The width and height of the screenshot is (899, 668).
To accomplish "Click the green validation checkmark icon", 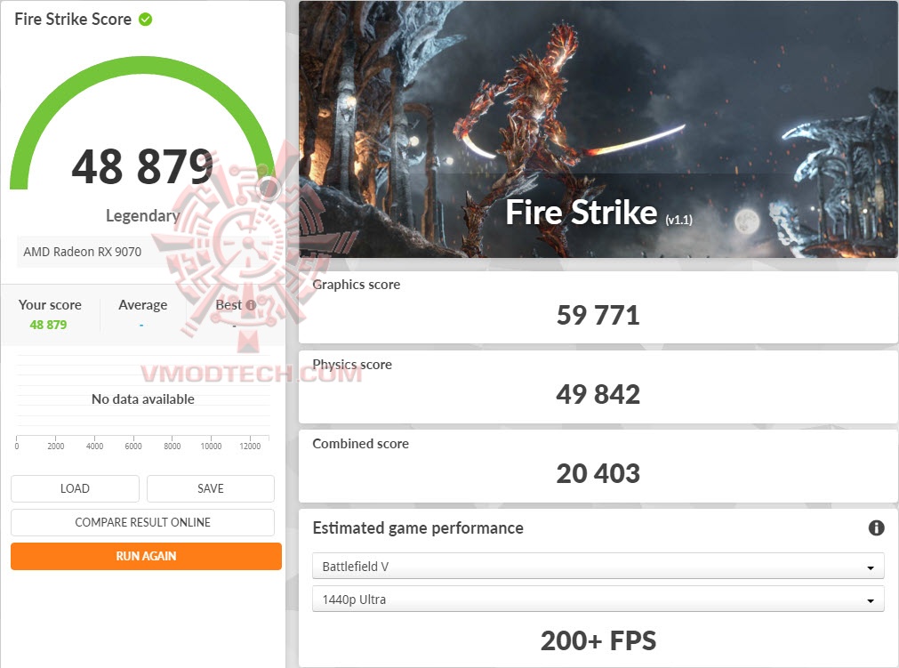I will pyautogui.click(x=146, y=20).
